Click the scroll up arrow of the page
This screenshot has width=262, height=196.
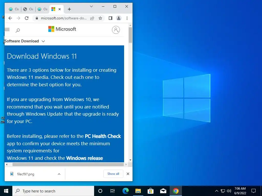pyautogui.click(x=130, y=25)
